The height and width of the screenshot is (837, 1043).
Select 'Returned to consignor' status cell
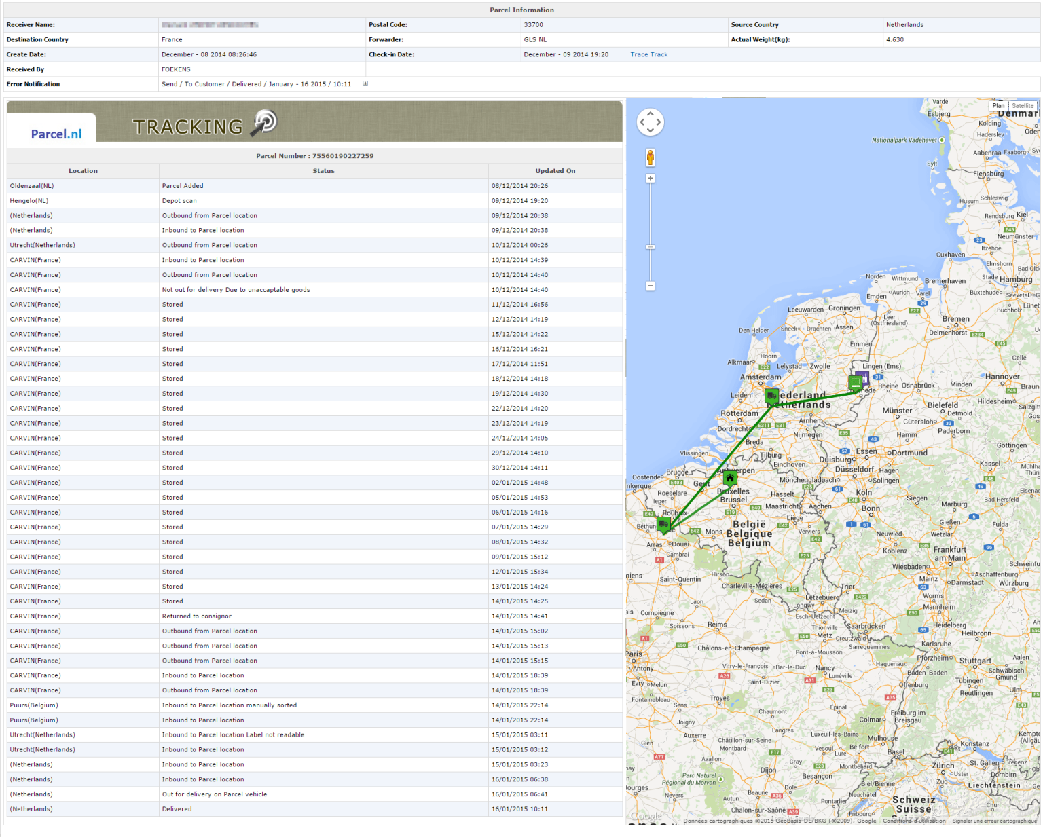pos(323,616)
